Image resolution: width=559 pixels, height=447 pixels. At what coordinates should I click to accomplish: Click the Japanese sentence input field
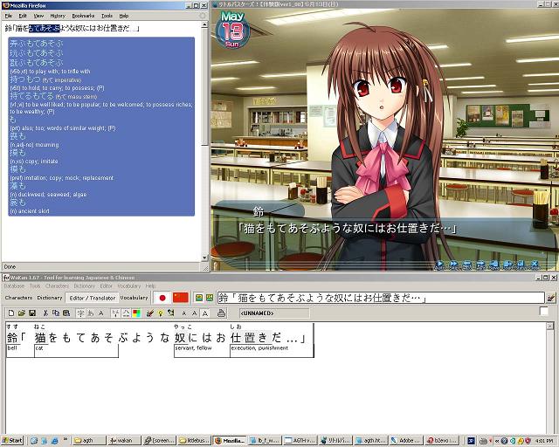click(381, 298)
